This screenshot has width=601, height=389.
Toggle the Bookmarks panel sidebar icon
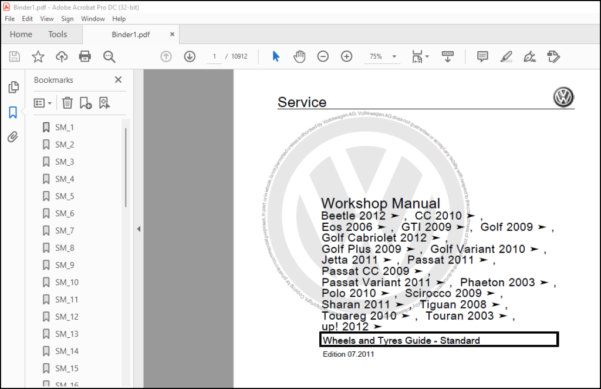coord(13,112)
